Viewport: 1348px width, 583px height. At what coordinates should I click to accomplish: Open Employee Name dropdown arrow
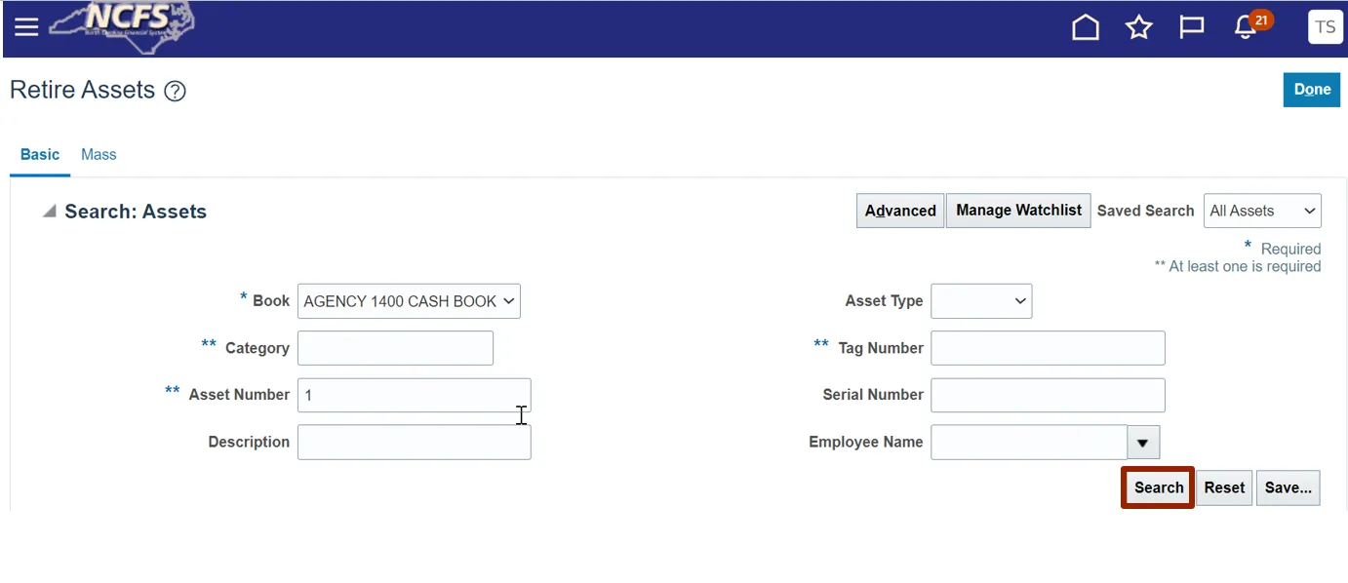tap(1143, 443)
